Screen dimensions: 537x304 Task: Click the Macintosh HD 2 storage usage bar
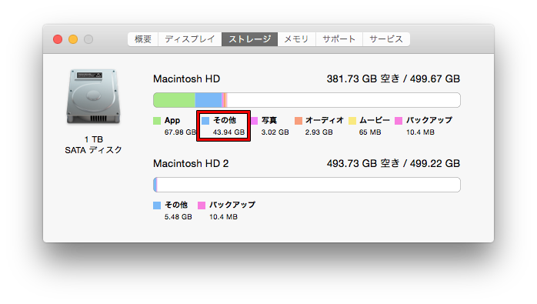[x=307, y=185]
